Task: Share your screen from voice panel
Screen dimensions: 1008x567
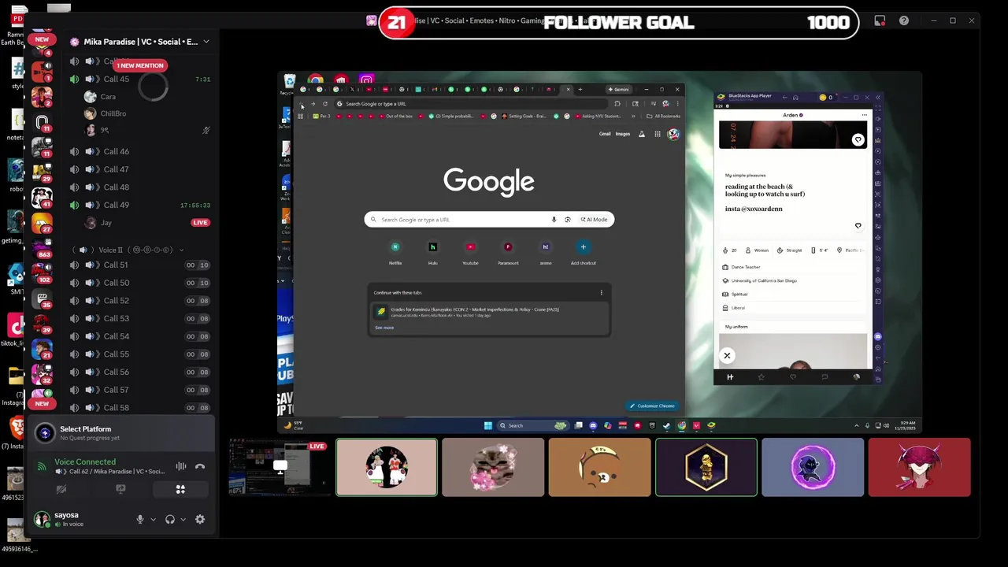Action: (x=120, y=489)
